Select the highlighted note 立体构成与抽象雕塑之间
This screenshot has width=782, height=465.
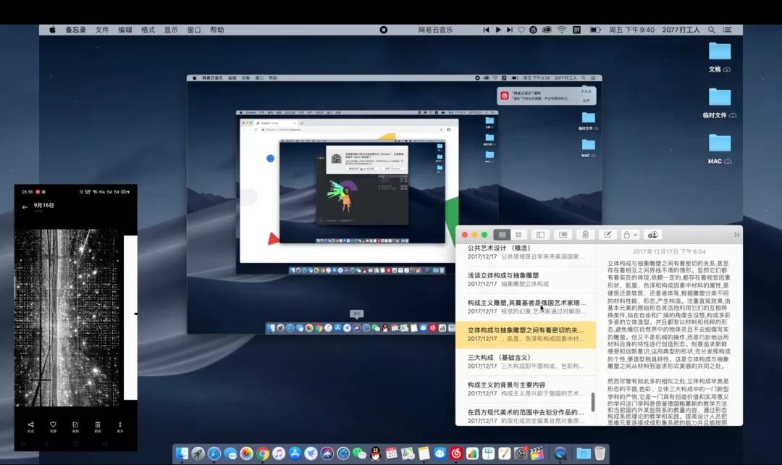point(526,335)
